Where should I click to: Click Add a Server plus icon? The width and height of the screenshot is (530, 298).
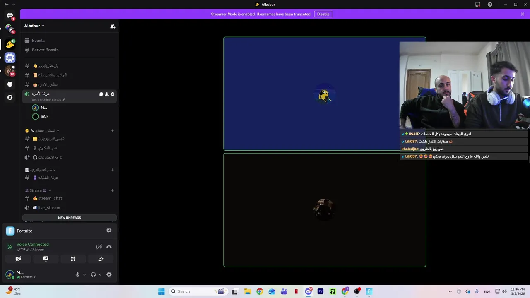(x=10, y=84)
